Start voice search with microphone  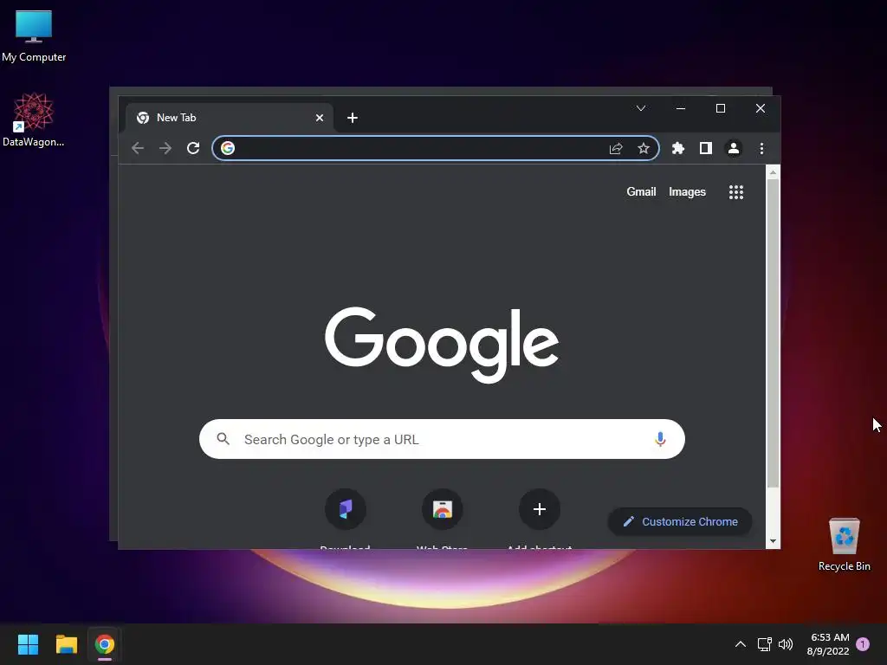(x=659, y=439)
